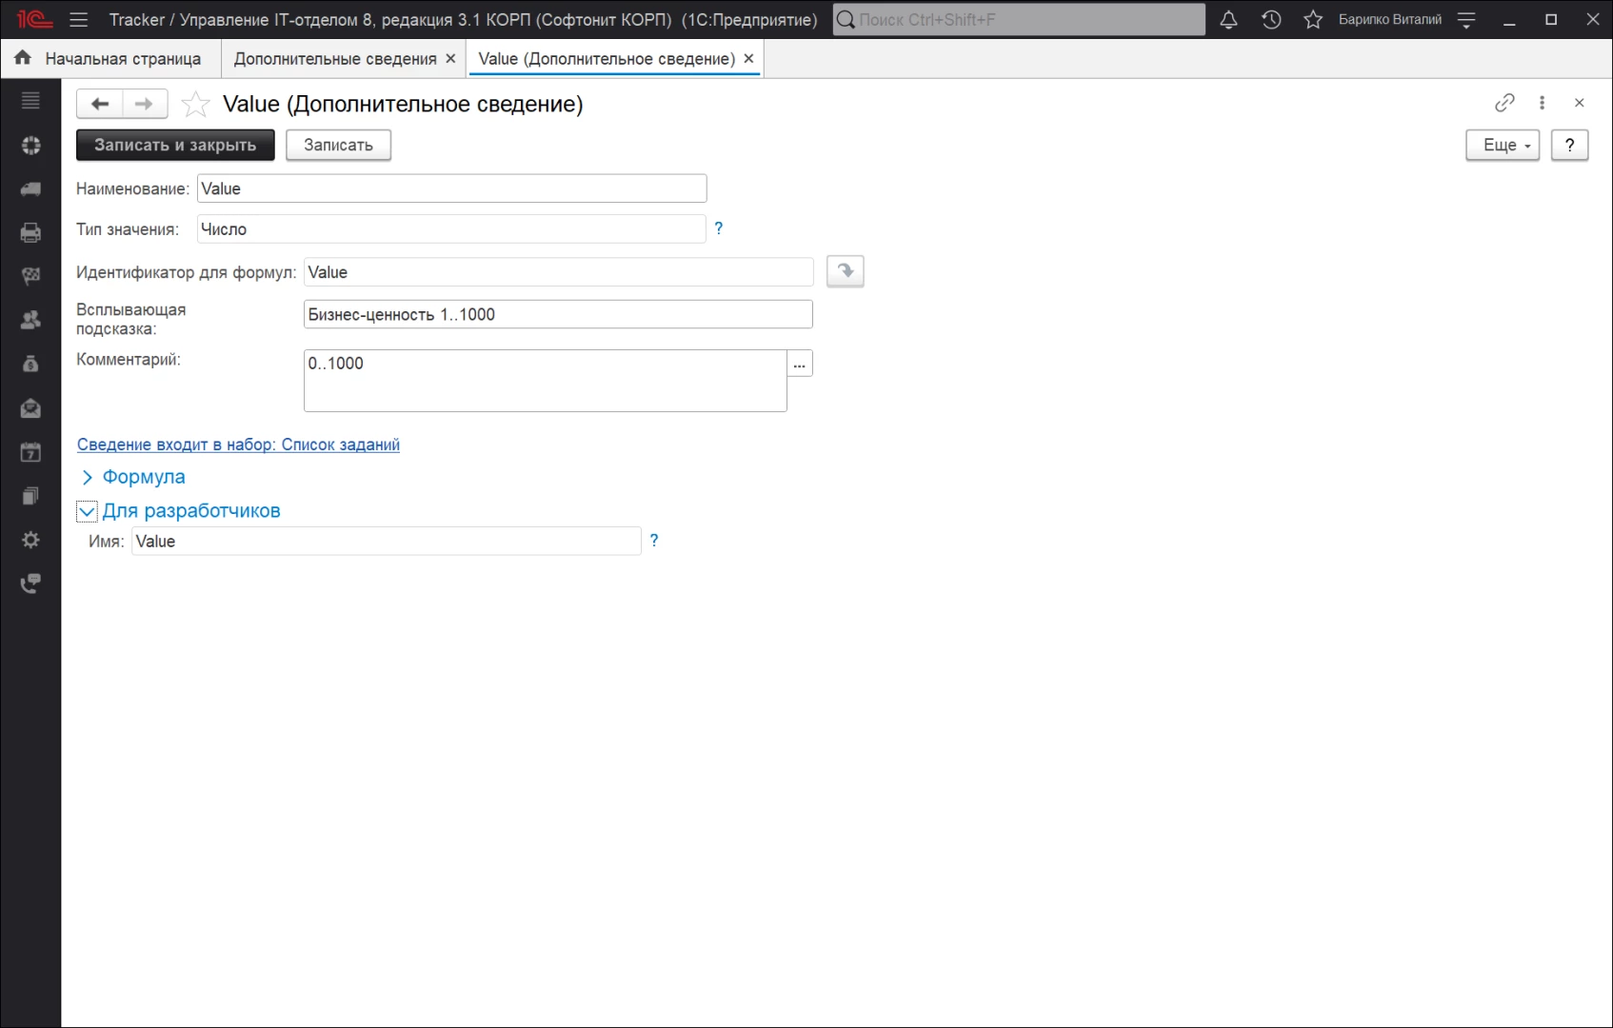Screen dimensions: 1613x1028
Task: Open the calendar section in sidebar
Action: pyautogui.click(x=30, y=452)
